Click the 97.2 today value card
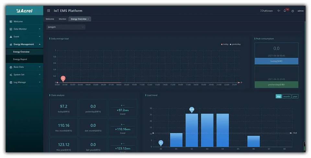The height and width of the screenshot is (158, 311). pyautogui.click(x=63, y=108)
